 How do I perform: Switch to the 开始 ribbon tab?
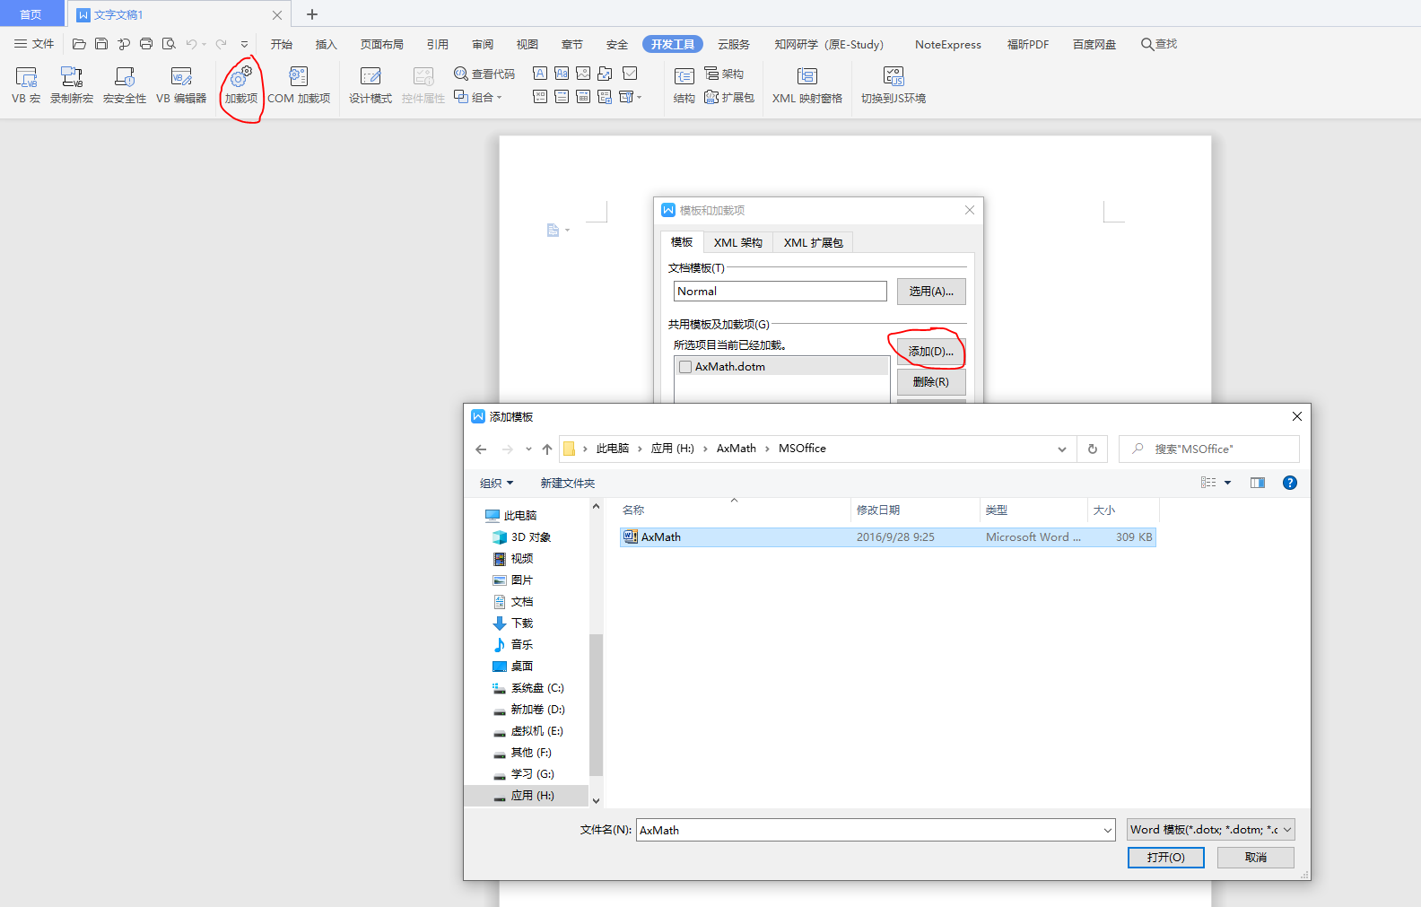pyautogui.click(x=282, y=44)
